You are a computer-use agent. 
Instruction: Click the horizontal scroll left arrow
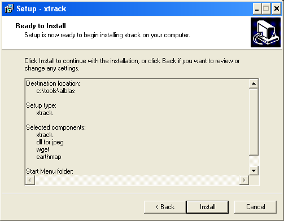point(30,180)
